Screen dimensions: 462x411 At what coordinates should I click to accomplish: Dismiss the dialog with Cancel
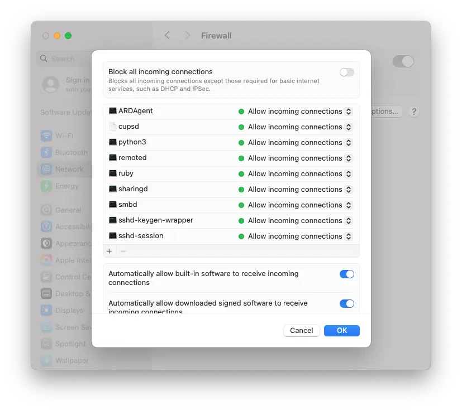pos(301,330)
